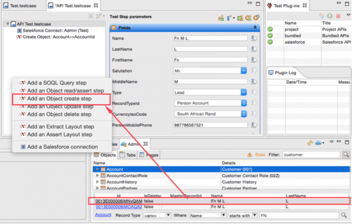Click the small grid icon beside the Salutation dropdown
This screenshot has width=352, height=224.
pos(253,71)
